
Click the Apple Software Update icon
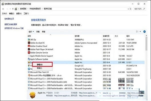[29, 59]
